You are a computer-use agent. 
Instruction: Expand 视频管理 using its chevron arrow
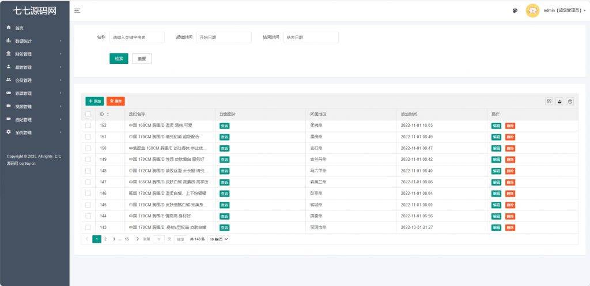point(60,107)
